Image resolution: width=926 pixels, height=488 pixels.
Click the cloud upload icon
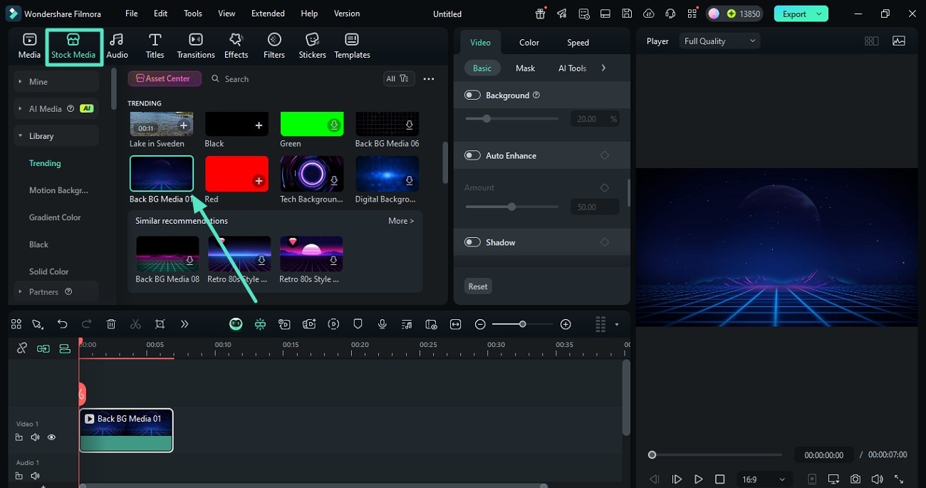[x=648, y=14]
